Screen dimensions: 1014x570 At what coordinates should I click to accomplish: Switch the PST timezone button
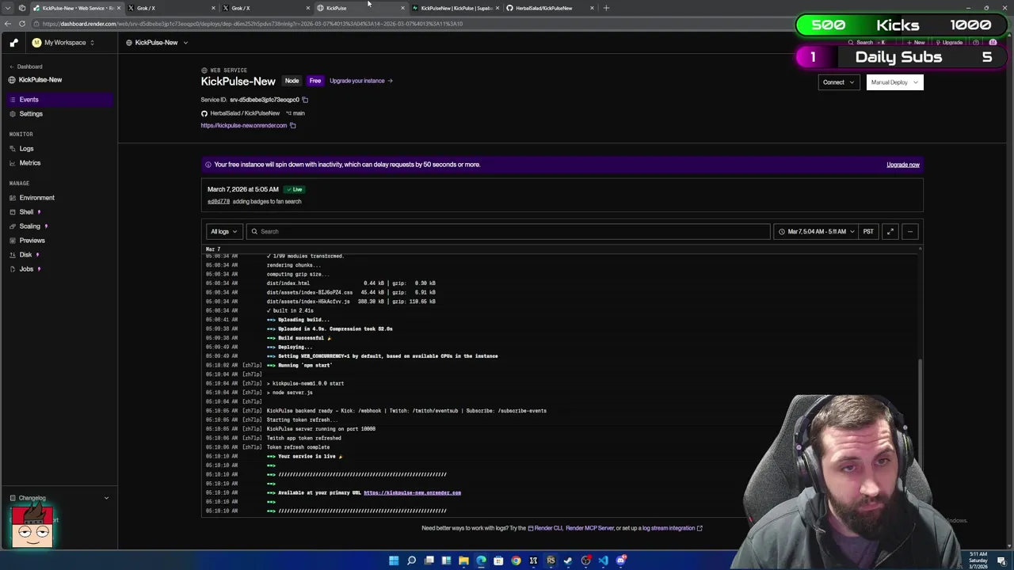tap(868, 232)
